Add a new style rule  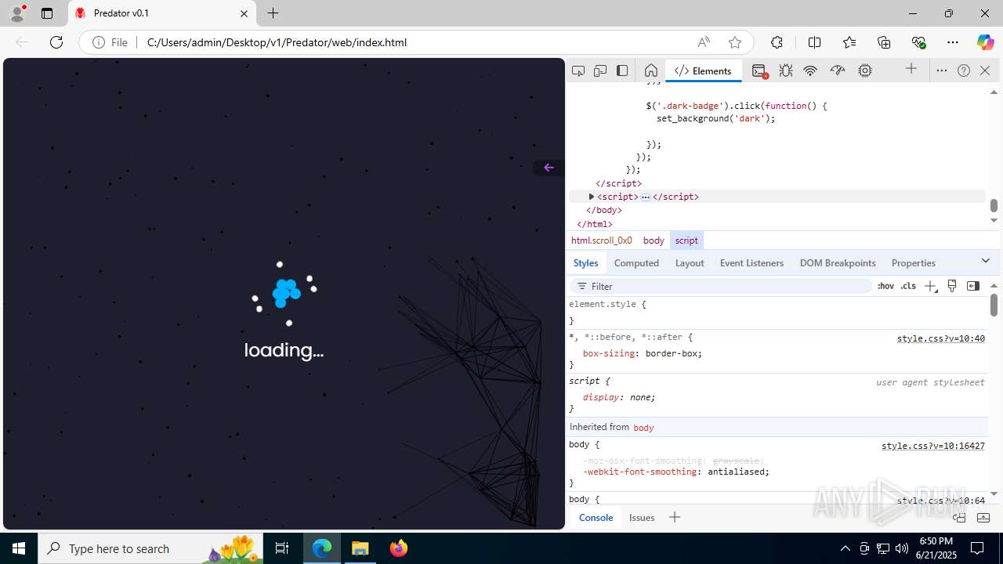(930, 286)
